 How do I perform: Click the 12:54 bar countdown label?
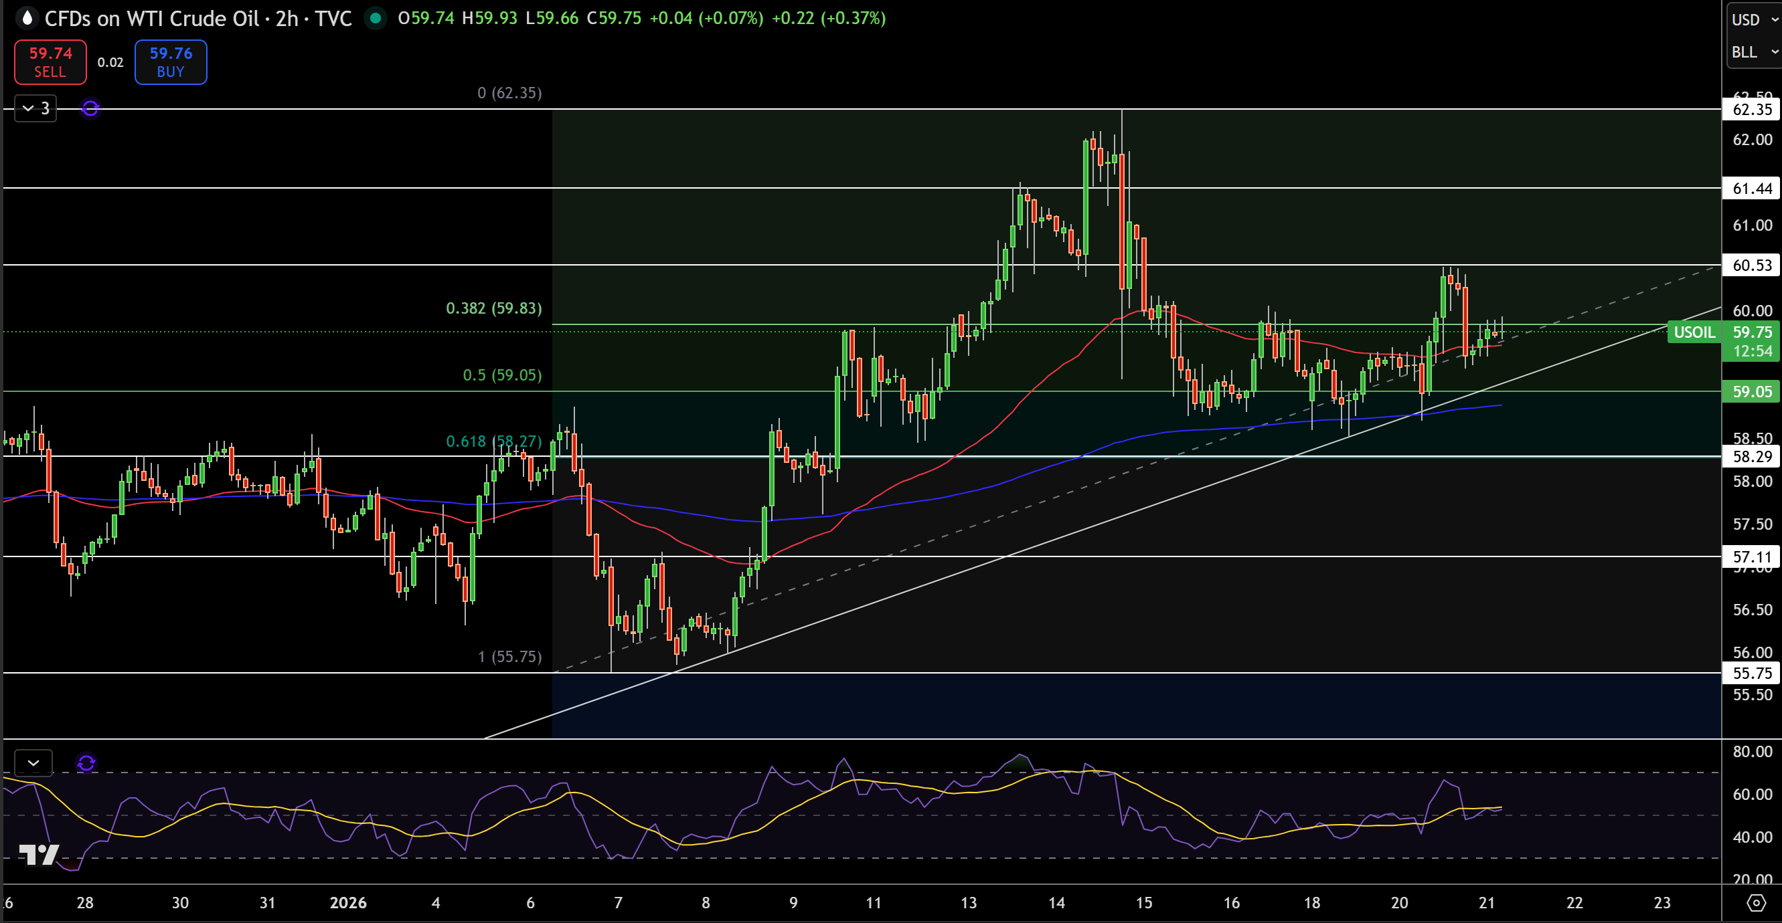1753,351
